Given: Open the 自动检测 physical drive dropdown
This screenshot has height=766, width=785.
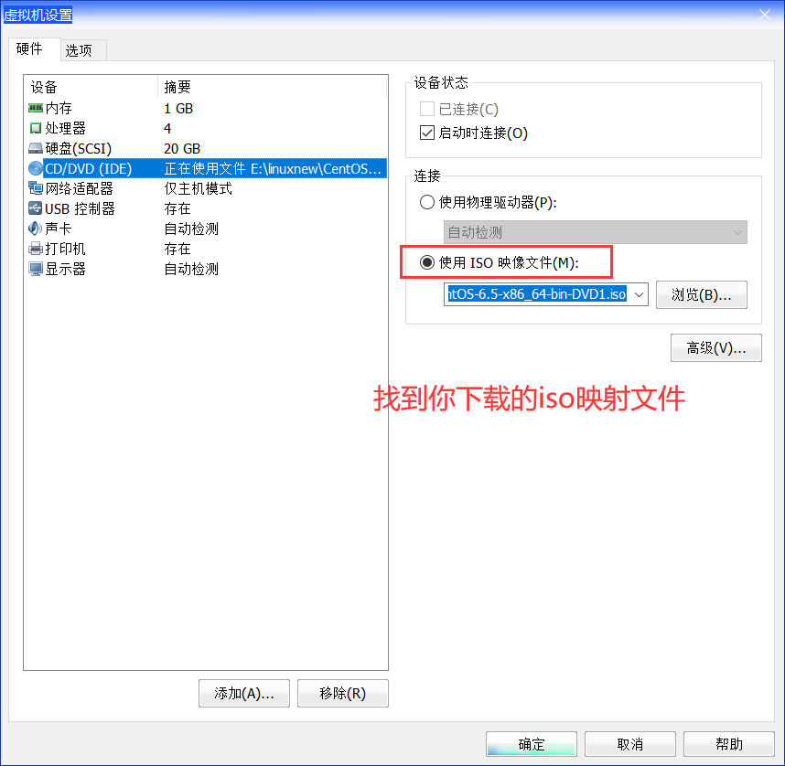Looking at the screenshot, I should click(x=595, y=232).
